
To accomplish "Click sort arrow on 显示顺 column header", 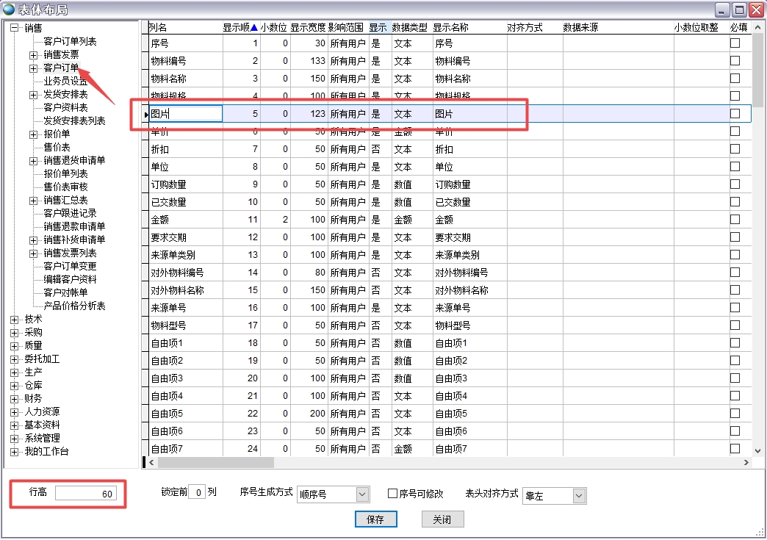I will 254,27.
